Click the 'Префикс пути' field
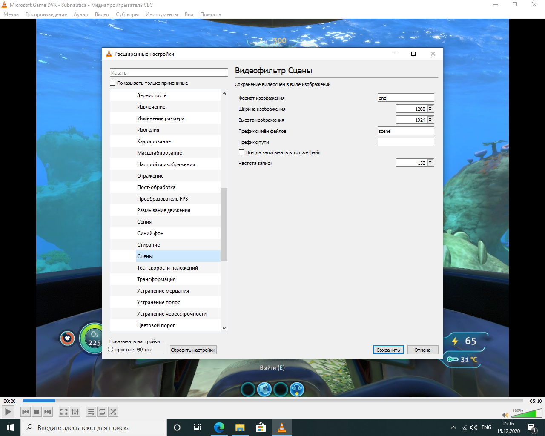The width and height of the screenshot is (545, 436). pyautogui.click(x=406, y=142)
